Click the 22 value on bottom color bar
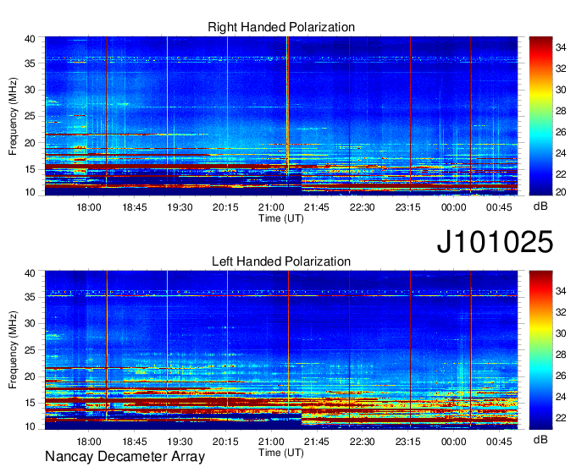The image size is (576, 467). (x=561, y=418)
